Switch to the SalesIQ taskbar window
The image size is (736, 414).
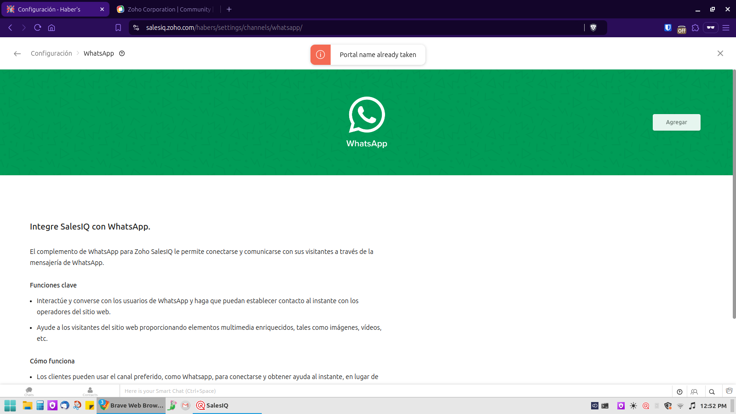[x=227, y=405]
